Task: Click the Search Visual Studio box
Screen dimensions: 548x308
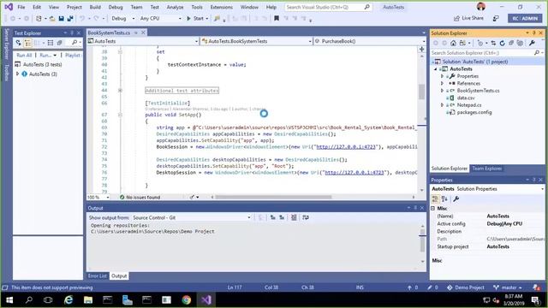Action: (327, 7)
